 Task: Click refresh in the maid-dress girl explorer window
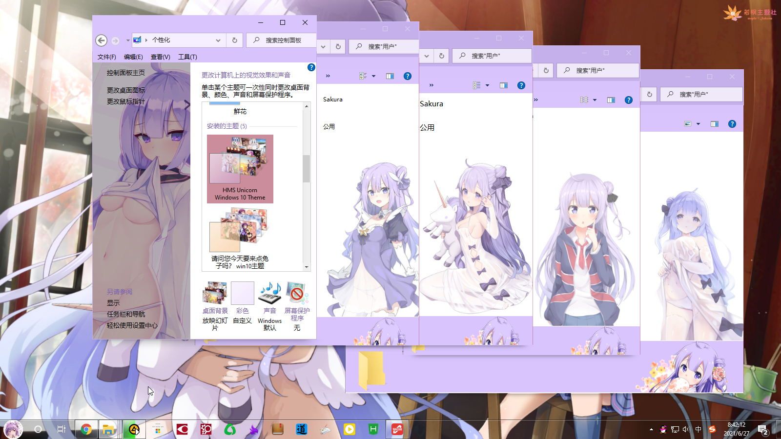(338, 46)
